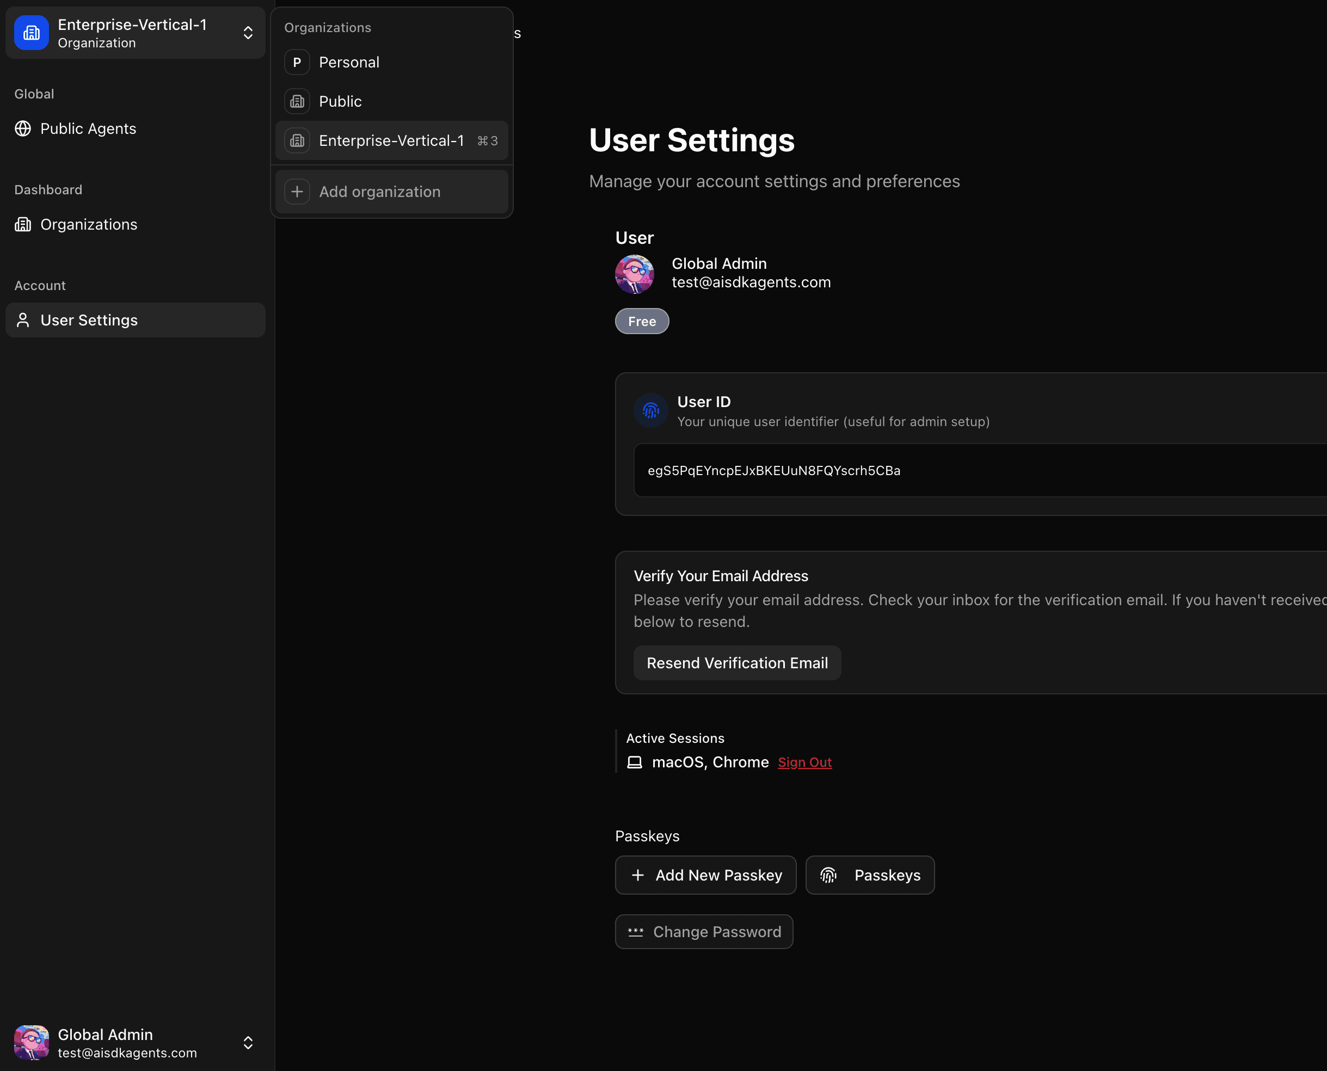This screenshot has height=1071, width=1327.
Task: Click the password dots icon on Change Password
Action: click(x=635, y=932)
